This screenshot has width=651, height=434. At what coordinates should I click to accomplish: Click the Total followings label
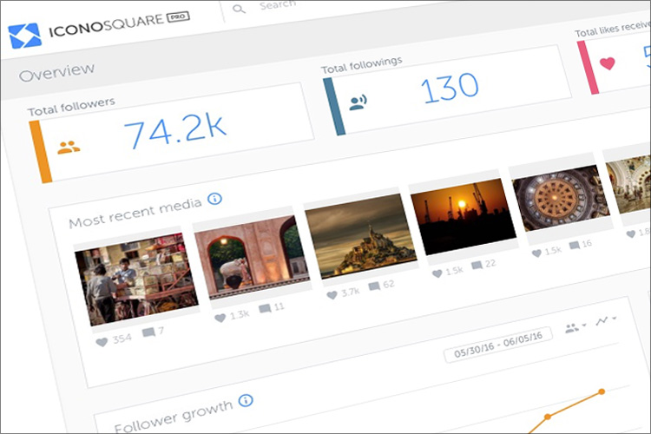362,65
